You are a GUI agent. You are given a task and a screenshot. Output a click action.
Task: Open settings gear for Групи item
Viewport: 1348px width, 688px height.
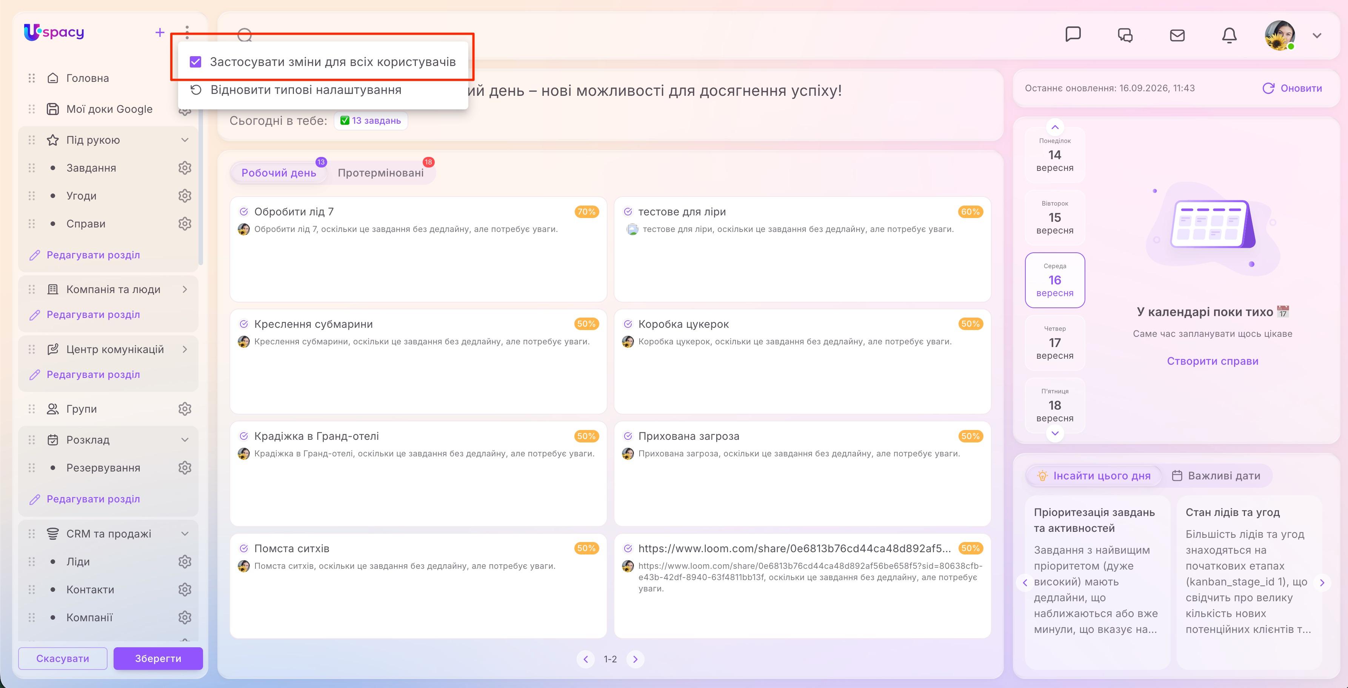point(185,408)
